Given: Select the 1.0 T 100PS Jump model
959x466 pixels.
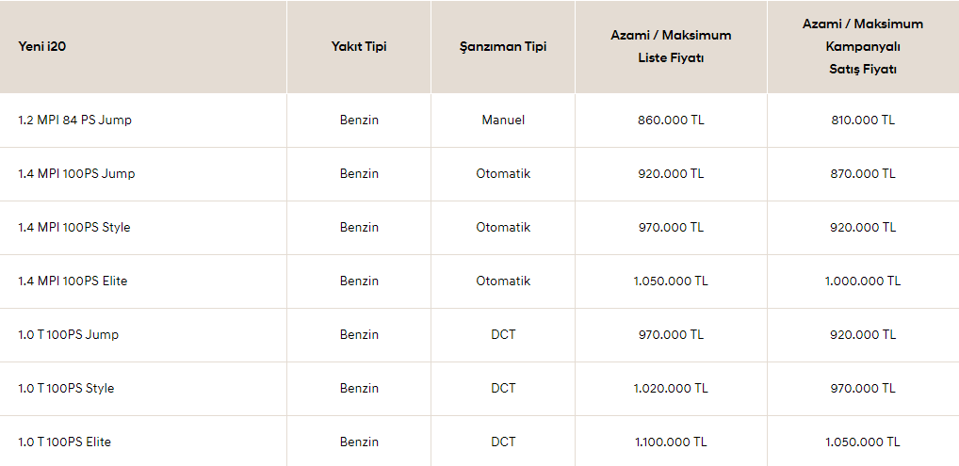Looking at the screenshot, I should click(x=69, y=335).
